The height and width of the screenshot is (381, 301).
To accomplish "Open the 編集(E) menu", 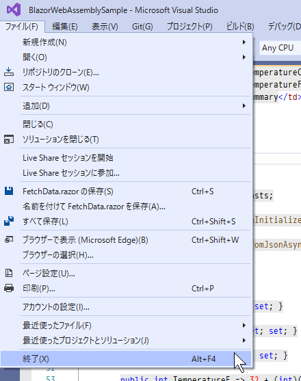I will click(x=64, y=26).
